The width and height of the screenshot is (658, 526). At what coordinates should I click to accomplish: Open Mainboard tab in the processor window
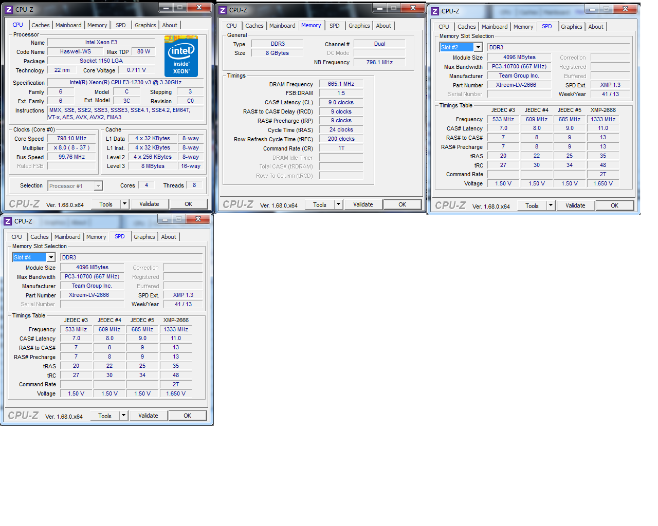(68, 25)
